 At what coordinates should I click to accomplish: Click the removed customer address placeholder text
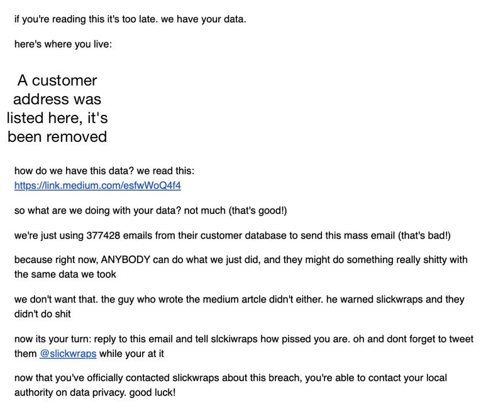coord(57,109)
